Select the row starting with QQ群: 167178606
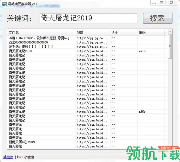The width and height of the screenshot is (180, 162). coord(87,38)
